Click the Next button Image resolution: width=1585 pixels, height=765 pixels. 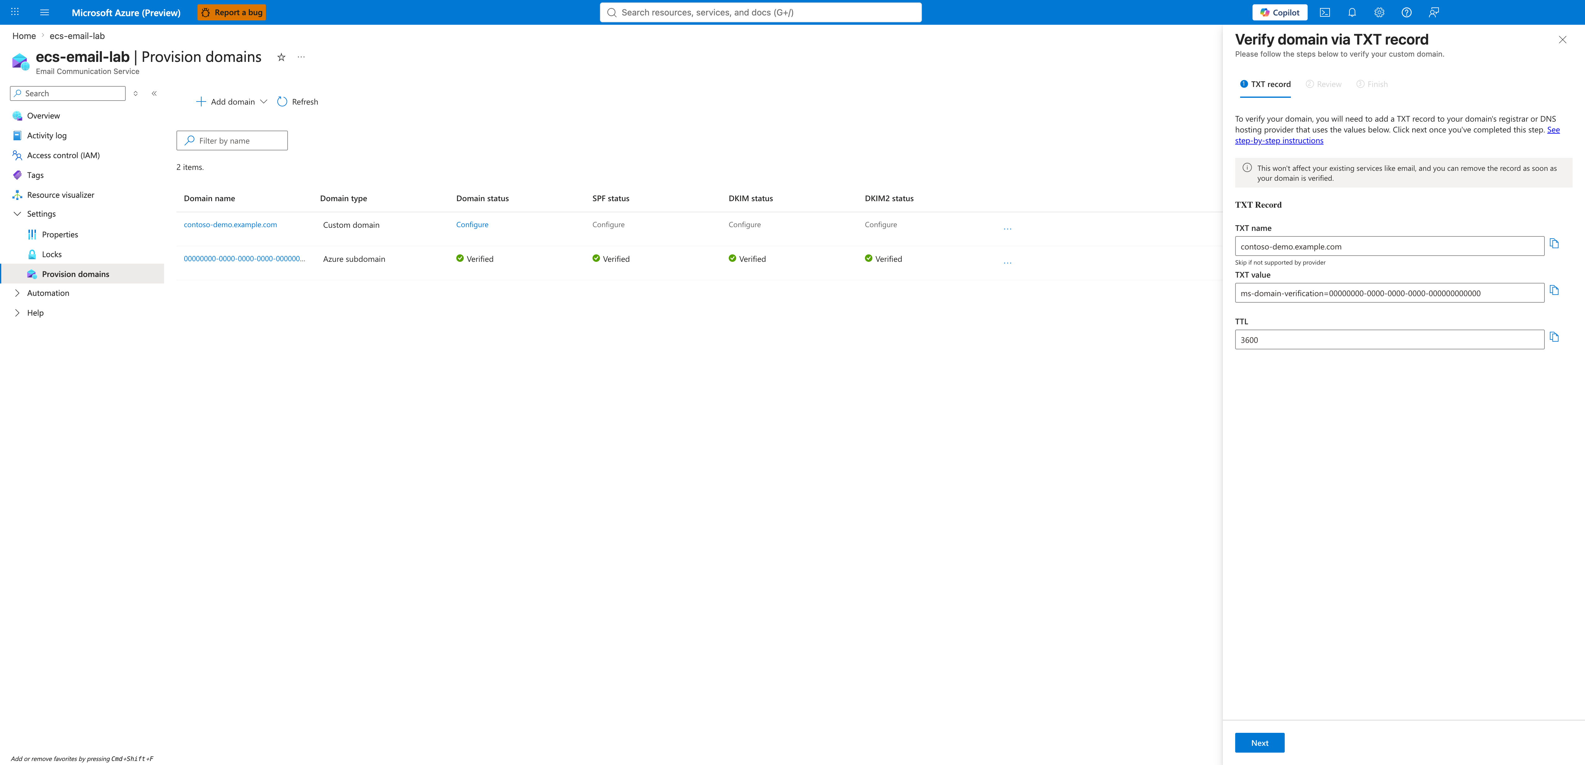point(1260,743)
